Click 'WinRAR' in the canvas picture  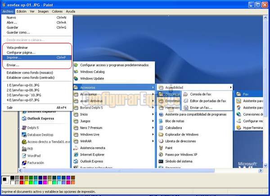pos(86,141)
